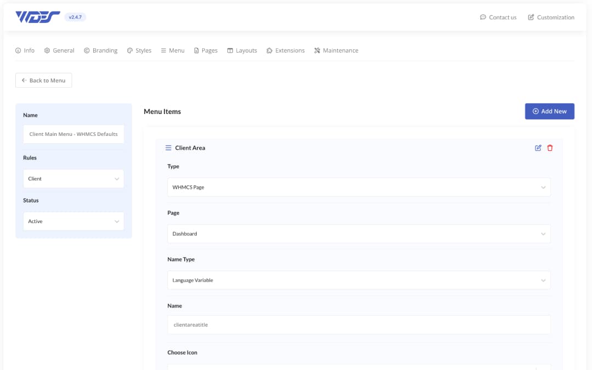Viewport: 592px width, 370px height.
Task: Go to the Styles tab
Action: pos(139,50)
